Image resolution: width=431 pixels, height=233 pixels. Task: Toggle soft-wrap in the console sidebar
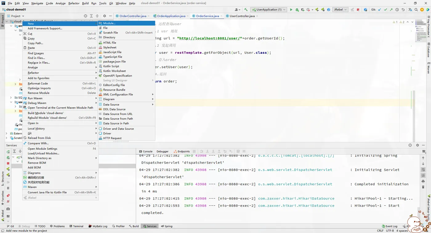click(x=423, y=170)
